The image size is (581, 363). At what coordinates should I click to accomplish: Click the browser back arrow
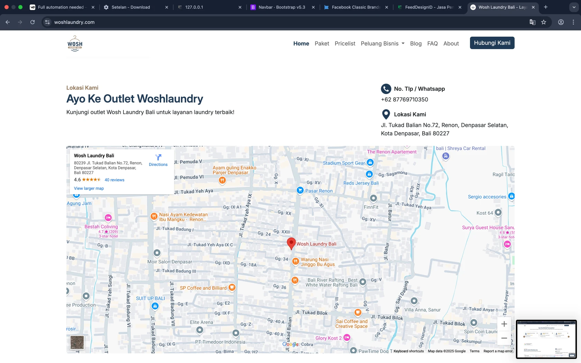8,22
